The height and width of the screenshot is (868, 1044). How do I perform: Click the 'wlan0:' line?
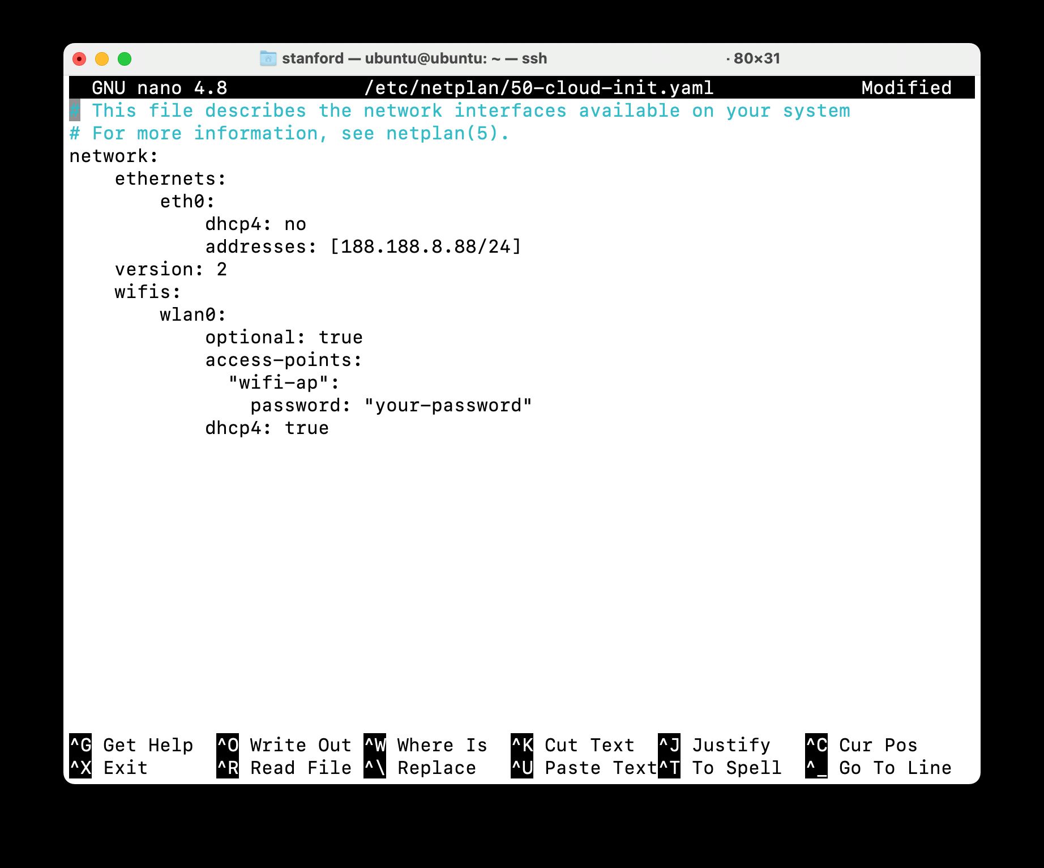193,314
